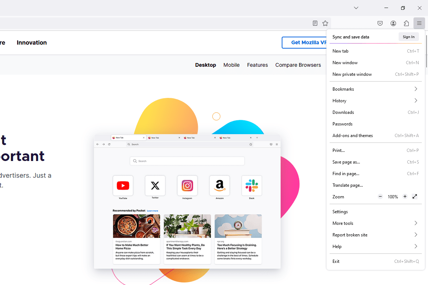Open the Innovation navigation link
The width and height of the screenshot is (428, 285).
pyautogui.click(x=32, y=42)
